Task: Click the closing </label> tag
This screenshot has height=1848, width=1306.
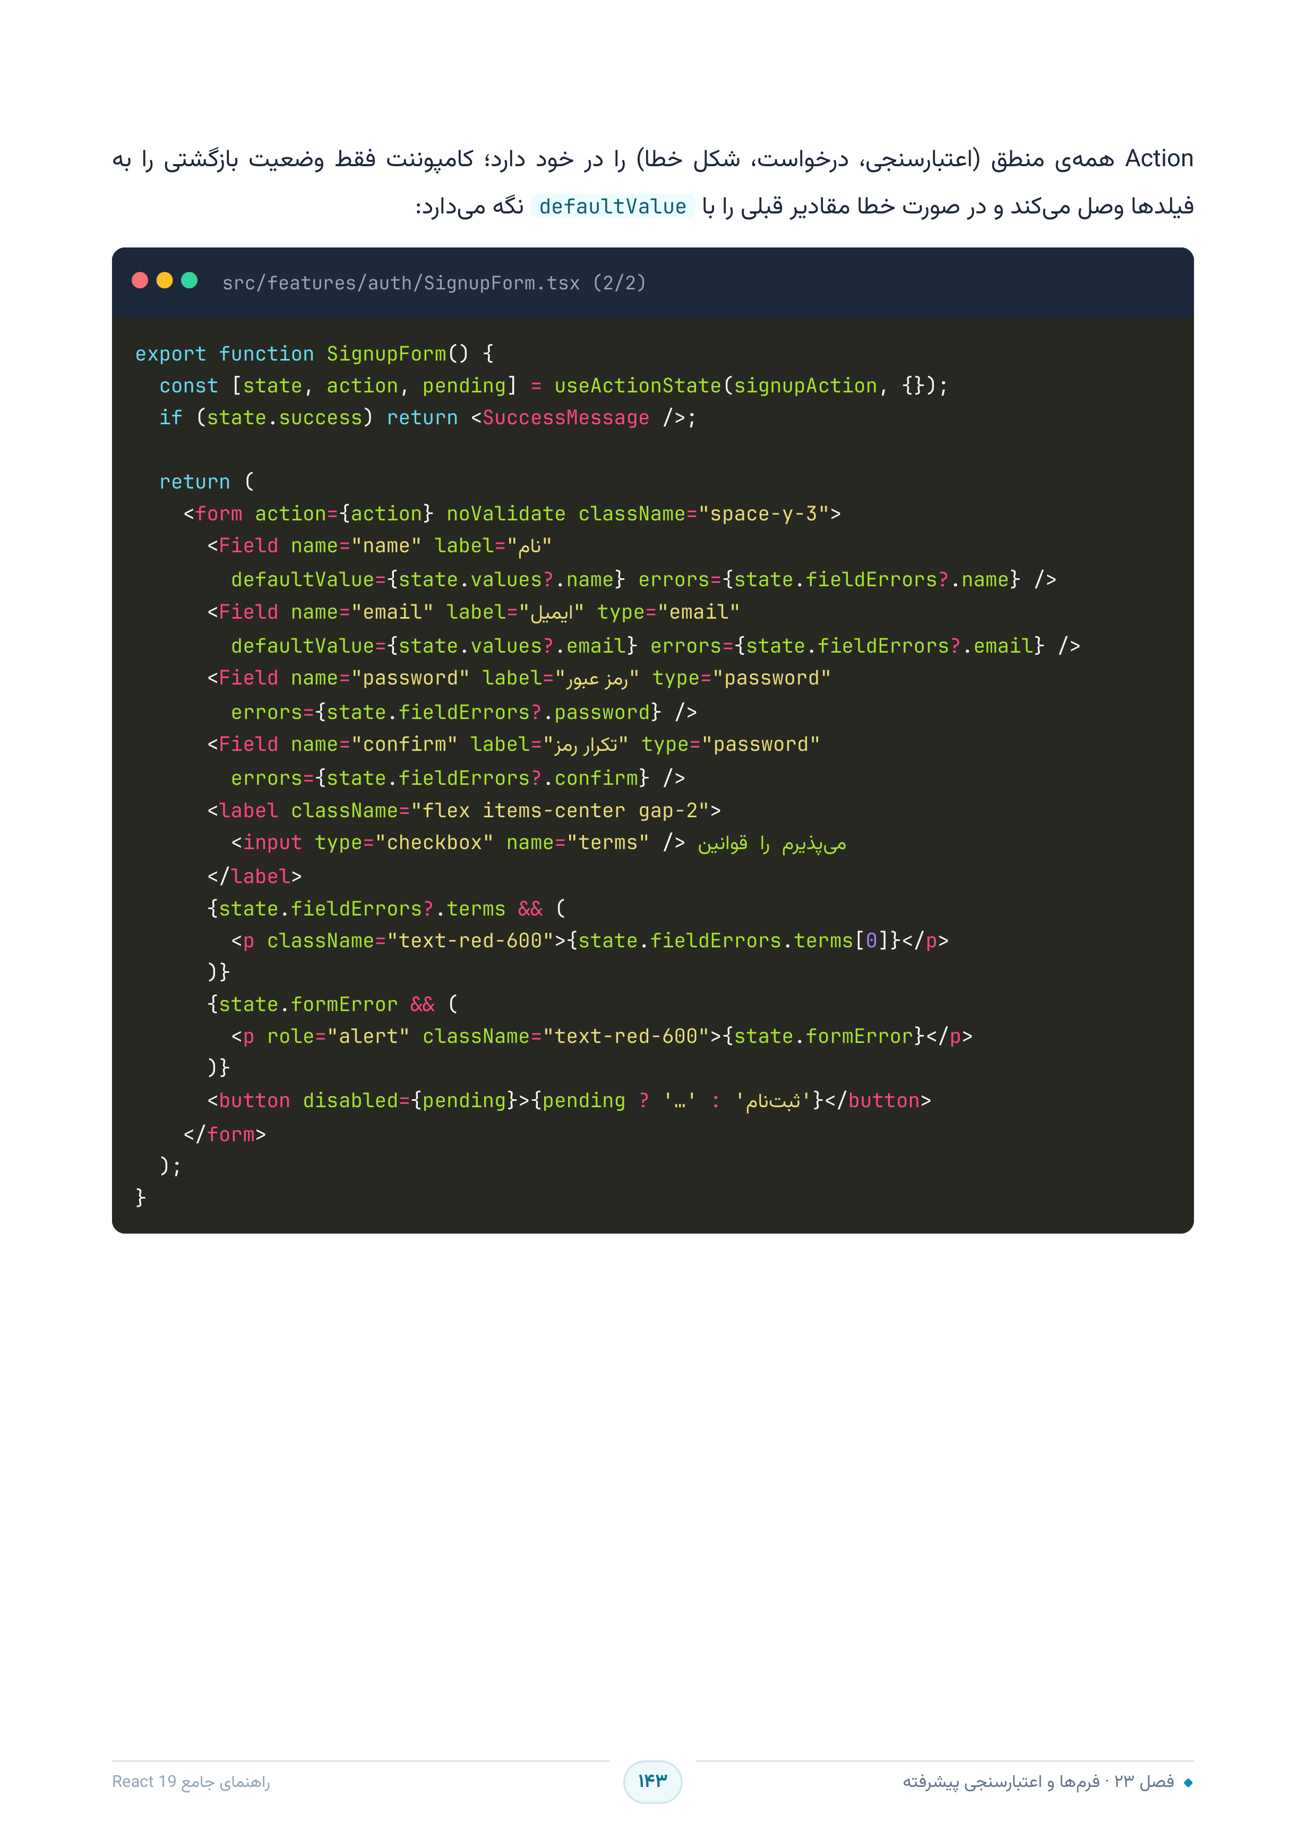Action: coord(254,877)
